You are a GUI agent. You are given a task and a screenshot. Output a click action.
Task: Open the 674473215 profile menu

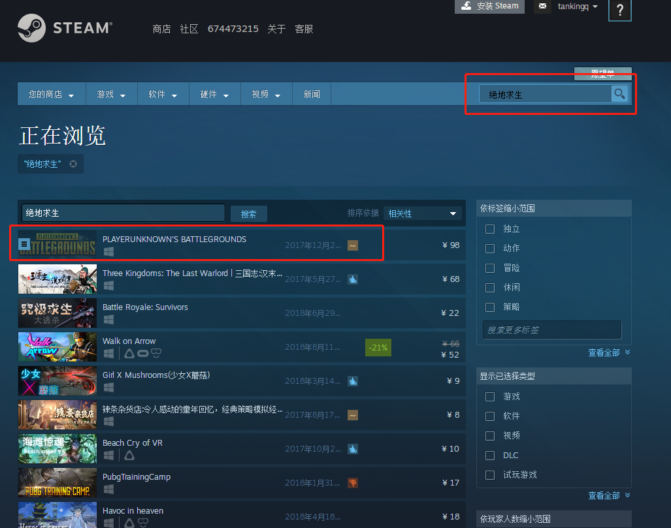click(x=233, y=29)
